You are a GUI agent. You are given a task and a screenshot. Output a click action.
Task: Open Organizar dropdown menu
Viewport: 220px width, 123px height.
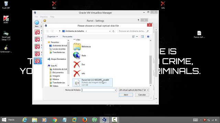click(53, 37)
